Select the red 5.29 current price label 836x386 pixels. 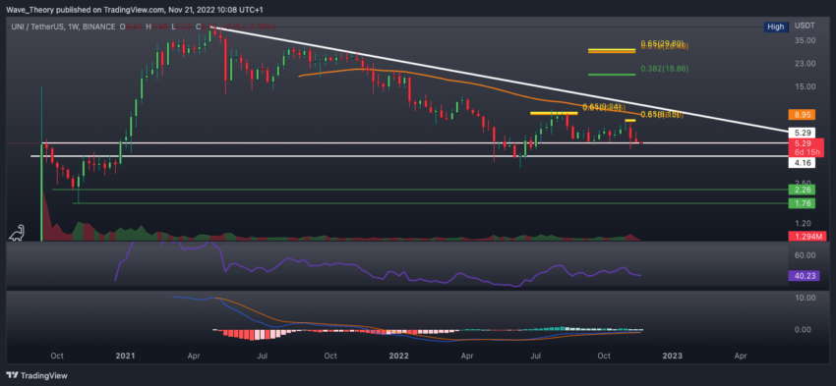point(802,148)
